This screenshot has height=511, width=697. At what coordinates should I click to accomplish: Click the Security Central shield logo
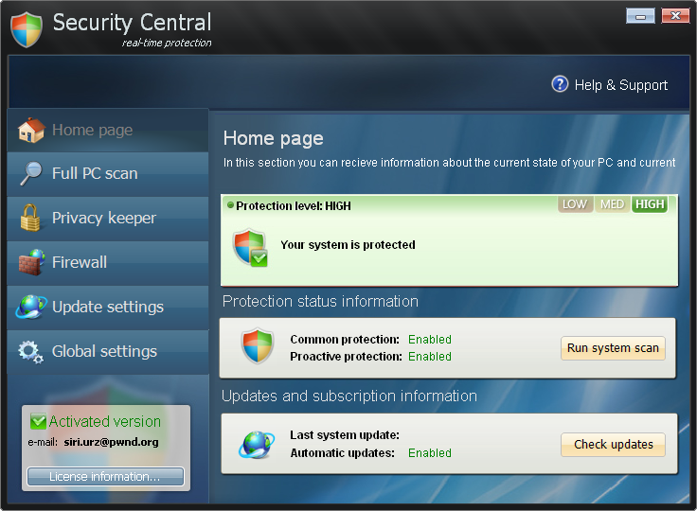[x=27, y=29]
